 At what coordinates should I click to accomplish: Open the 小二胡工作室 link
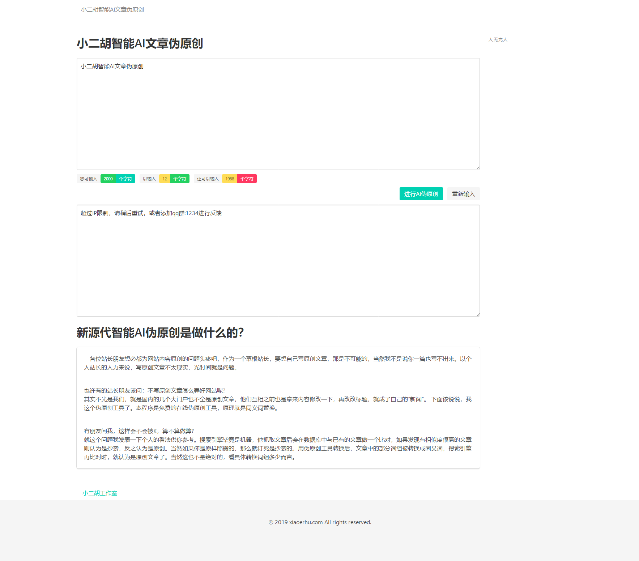pyautogui.click(x=100, y=493)
